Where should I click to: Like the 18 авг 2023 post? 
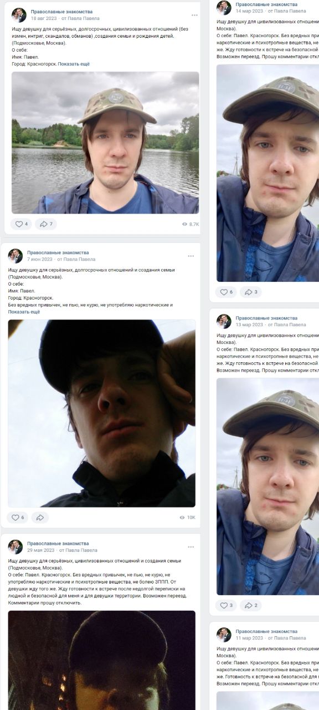[21, 224]
